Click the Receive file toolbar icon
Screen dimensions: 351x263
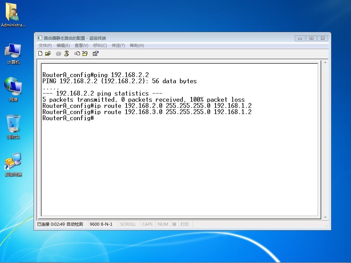[x=85, y=53]
